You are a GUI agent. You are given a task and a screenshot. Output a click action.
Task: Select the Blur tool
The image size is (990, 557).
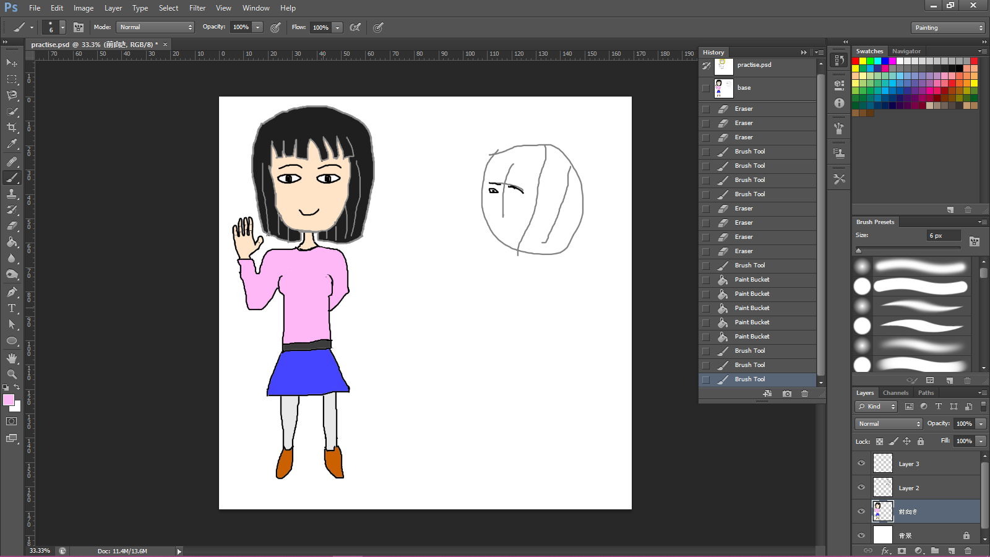(12, 258)
